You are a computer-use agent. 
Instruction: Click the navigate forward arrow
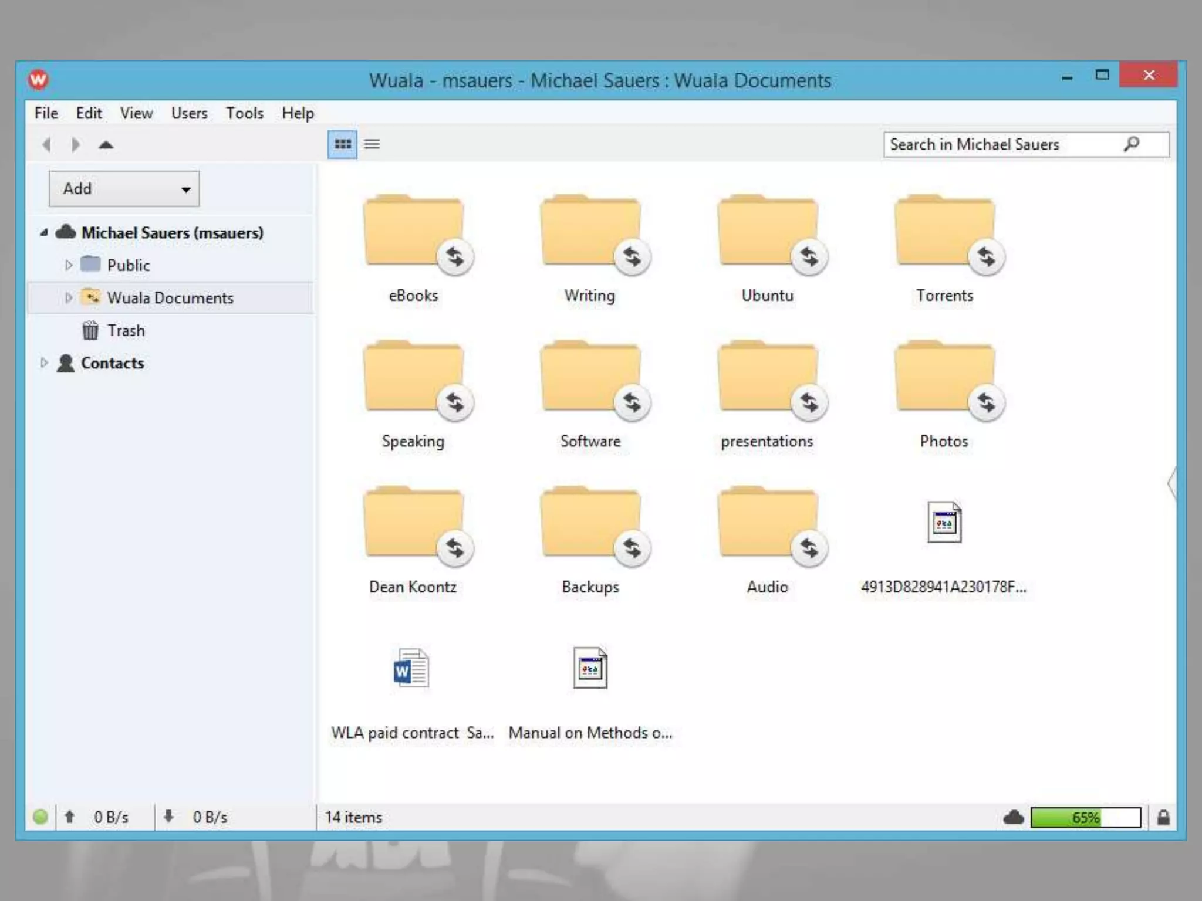coord(75,144)
